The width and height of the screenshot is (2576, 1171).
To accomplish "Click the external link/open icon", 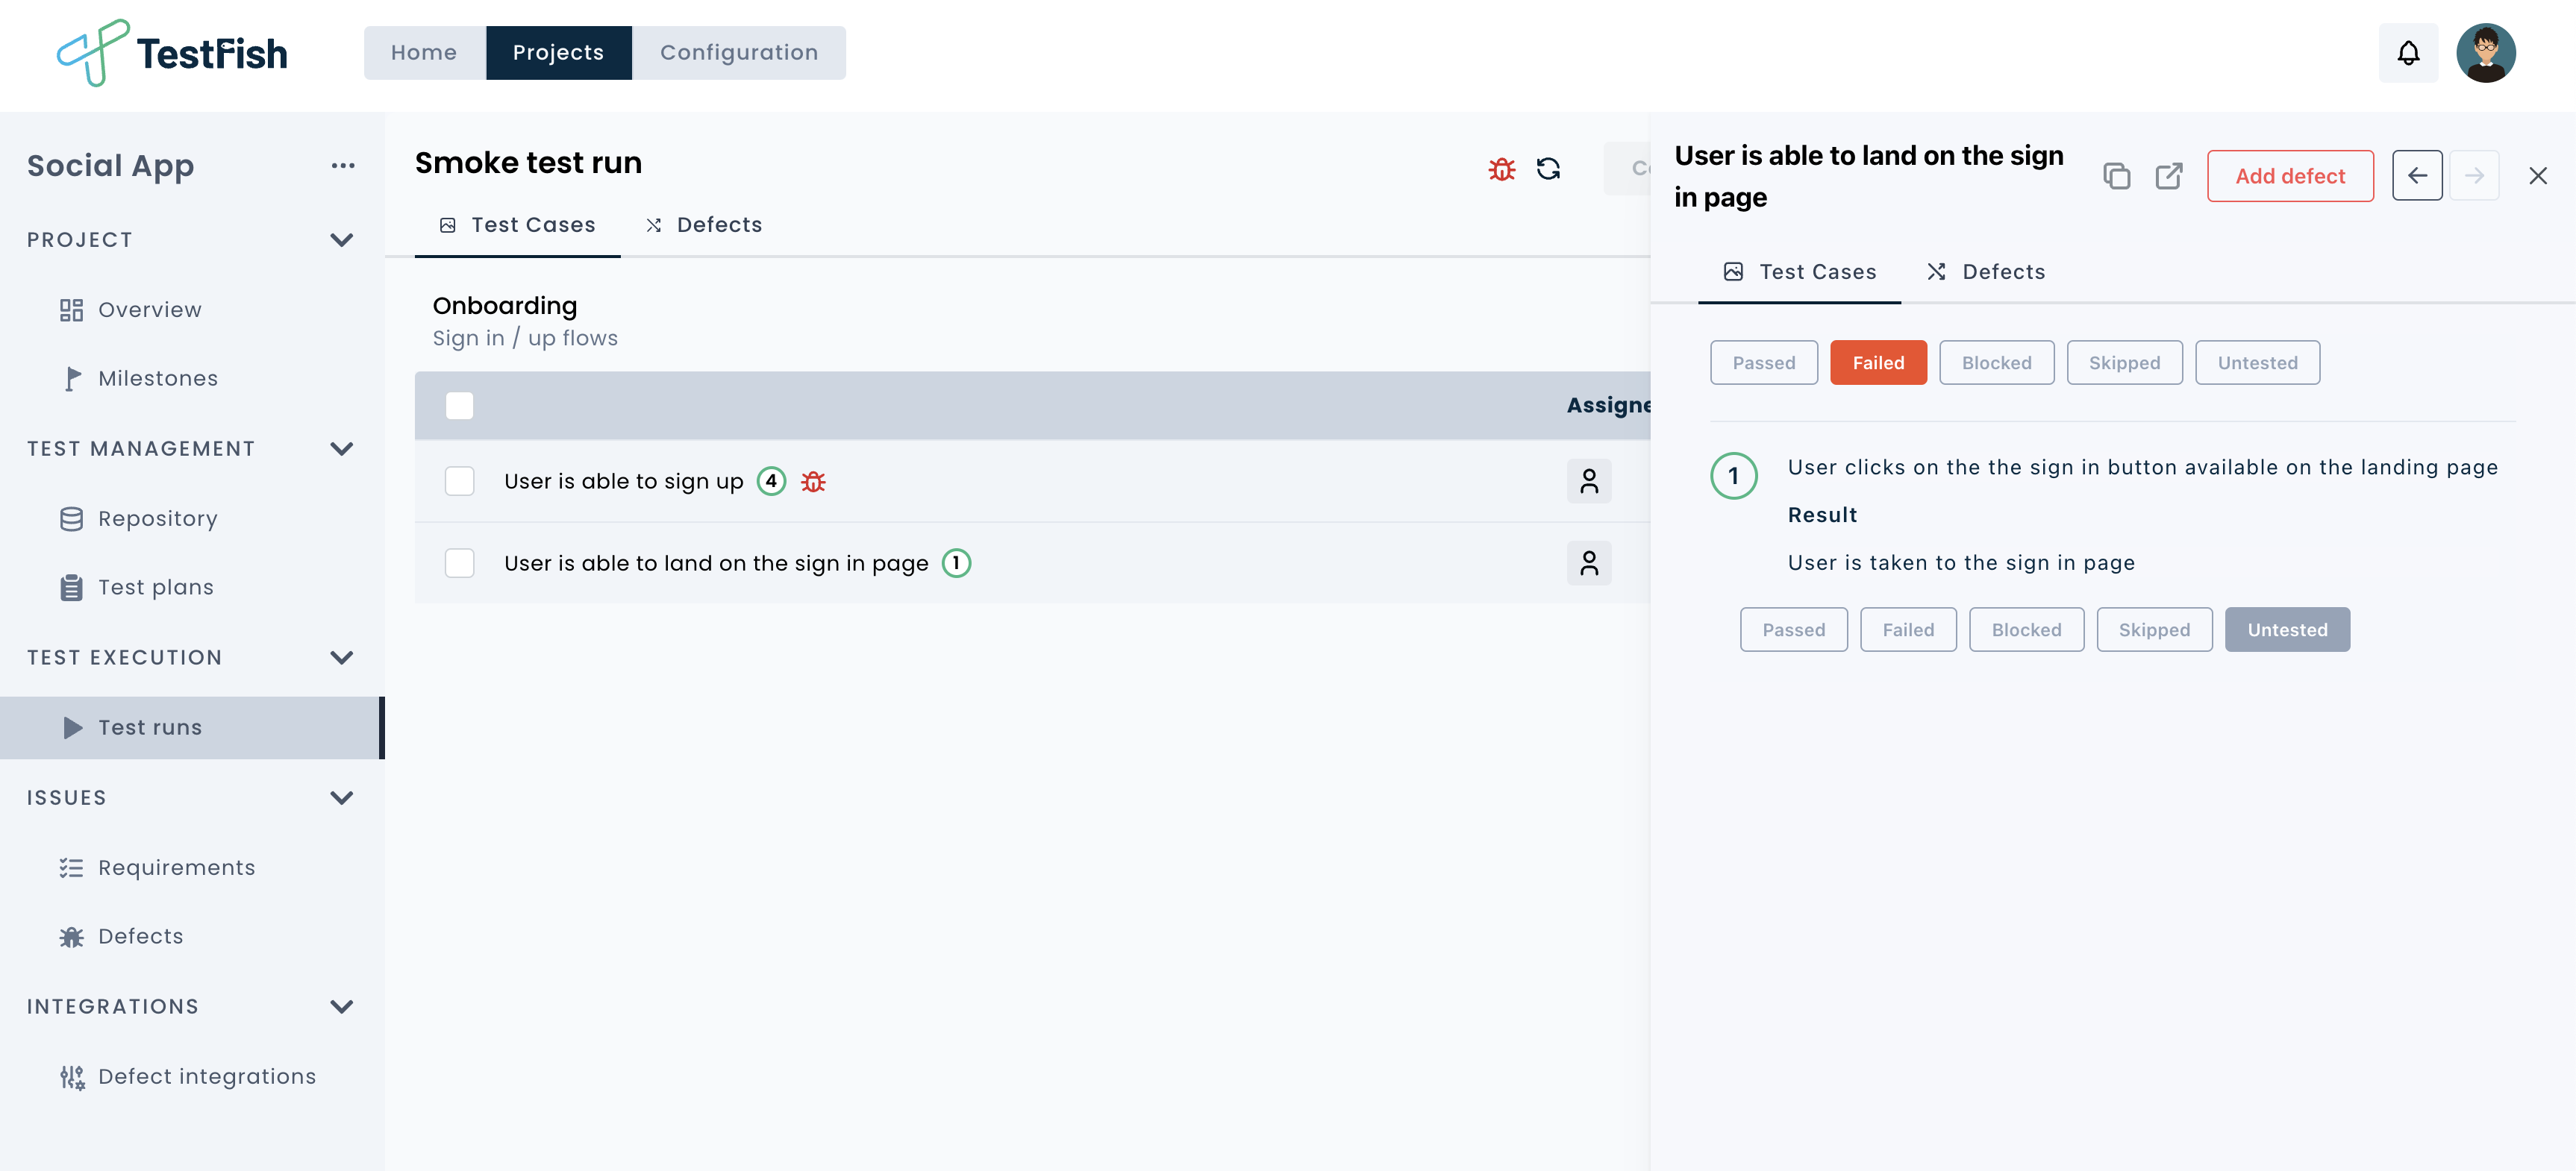I will [2169, 176].
